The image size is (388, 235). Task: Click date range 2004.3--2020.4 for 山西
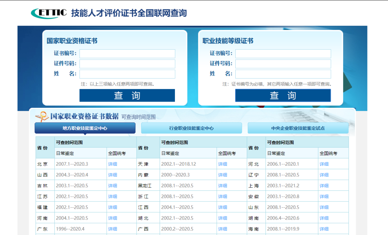coord(72,175)
